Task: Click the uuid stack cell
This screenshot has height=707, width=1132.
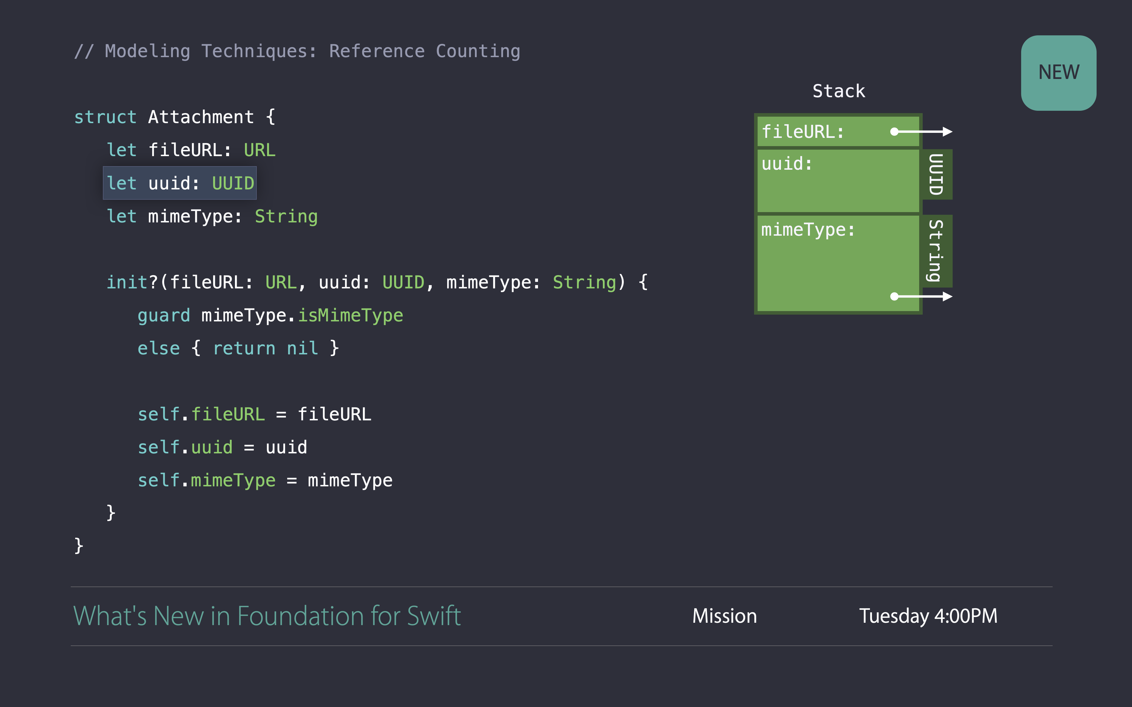Action: coord(837,181)
